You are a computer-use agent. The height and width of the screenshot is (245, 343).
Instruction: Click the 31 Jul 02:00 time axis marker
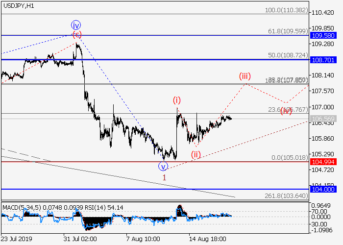pyautogui.click(x=79, y=239)
